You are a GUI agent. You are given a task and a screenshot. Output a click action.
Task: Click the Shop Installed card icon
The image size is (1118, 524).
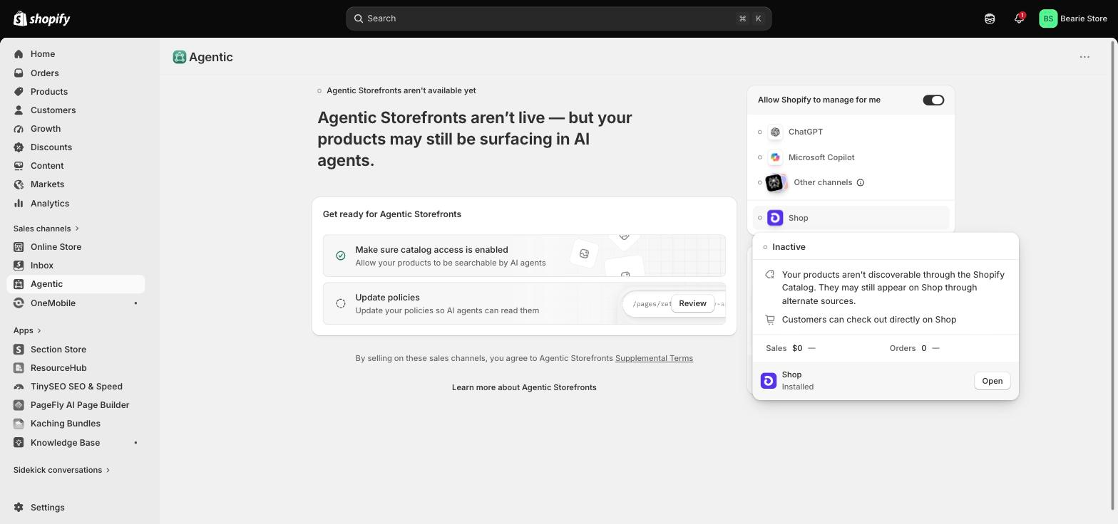(769, 381)
